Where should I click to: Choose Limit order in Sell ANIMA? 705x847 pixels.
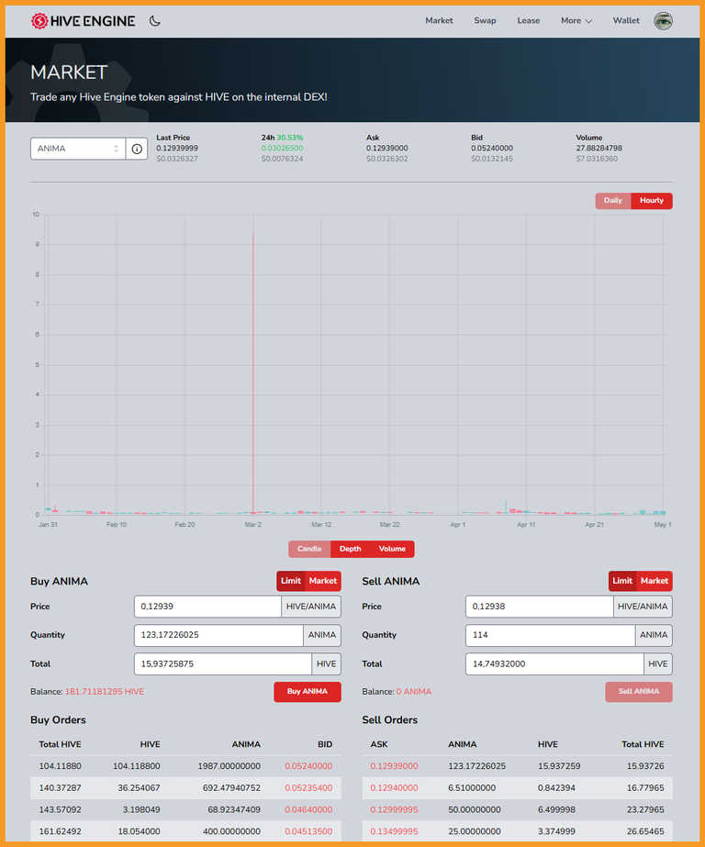622,581
